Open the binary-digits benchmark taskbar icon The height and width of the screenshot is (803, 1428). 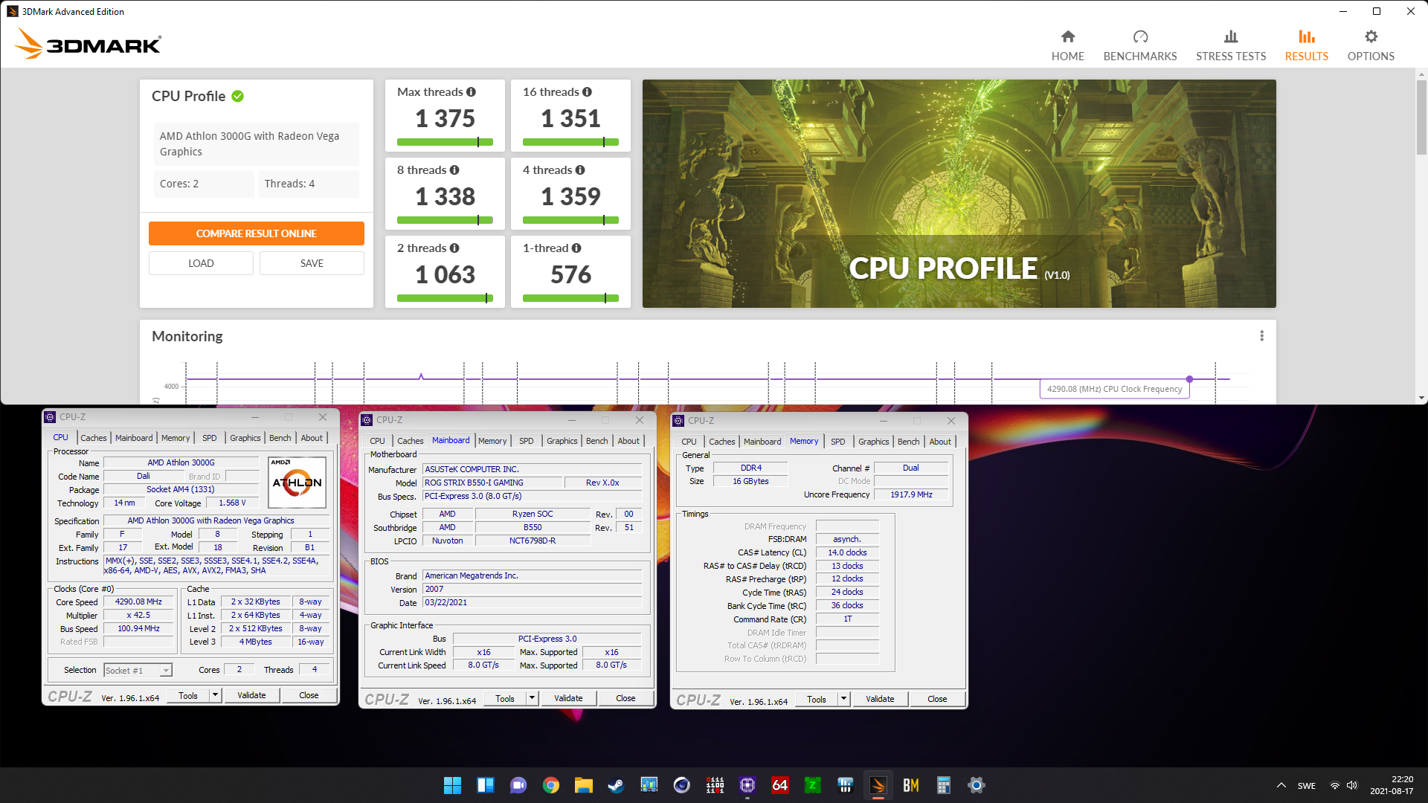714,785
